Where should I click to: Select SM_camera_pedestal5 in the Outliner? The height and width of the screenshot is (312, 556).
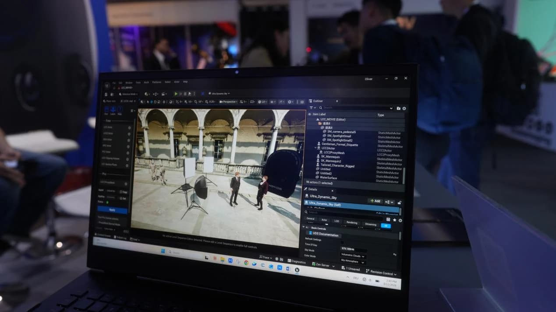point(341,132)
